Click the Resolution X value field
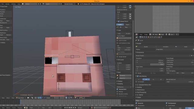The image size is (194, 109). click(x=150, y=61)
